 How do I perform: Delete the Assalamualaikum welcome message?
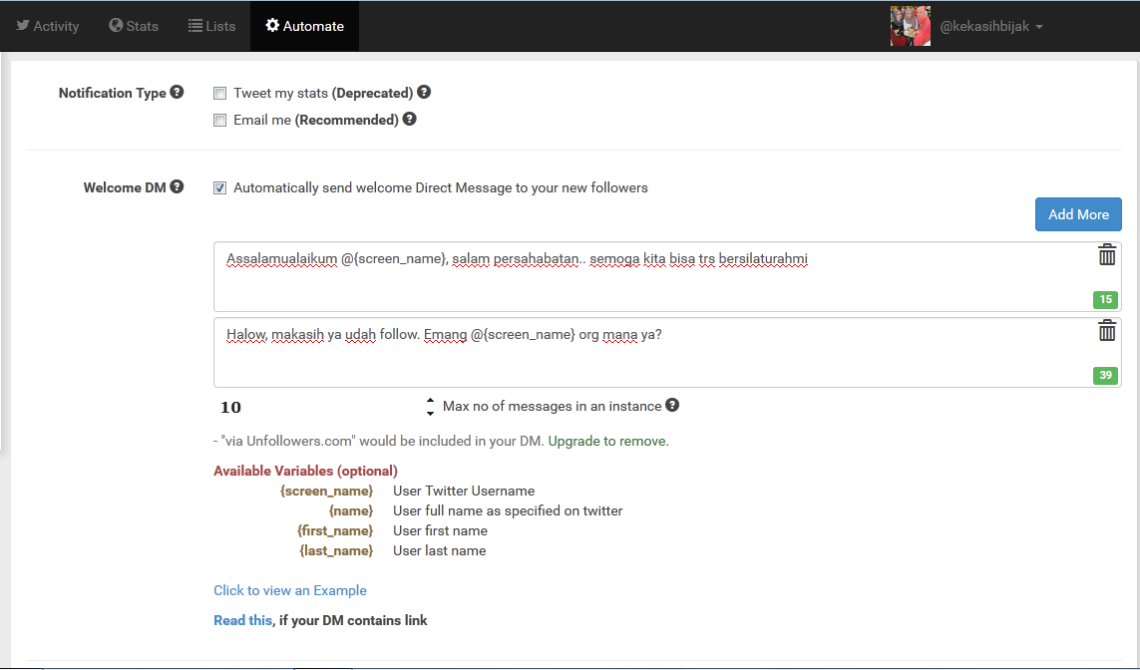coord(1106,255)
